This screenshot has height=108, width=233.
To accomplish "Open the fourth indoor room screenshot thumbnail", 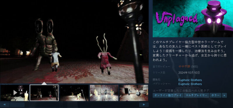I will click(x=104, y=93).
